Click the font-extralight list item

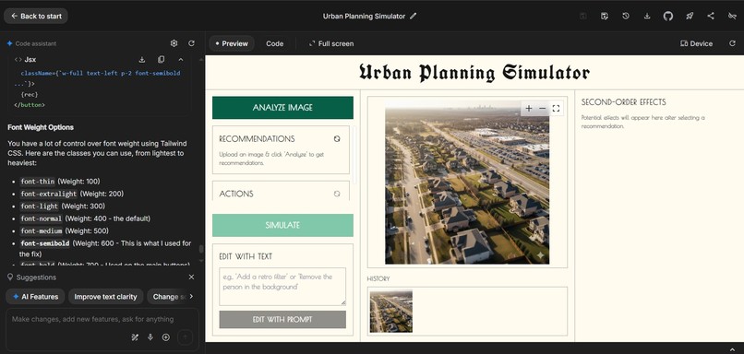pyautogui.click(x=72, y=194)
